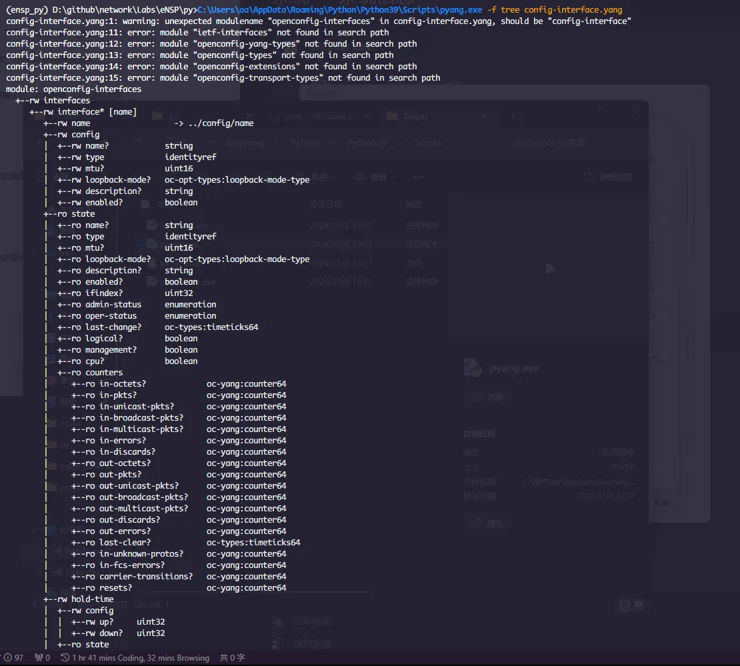This screenshot has height=666, width=740.
Task: Click '+--ro out-multicast-pkts?' line
Action: (130, 508)
